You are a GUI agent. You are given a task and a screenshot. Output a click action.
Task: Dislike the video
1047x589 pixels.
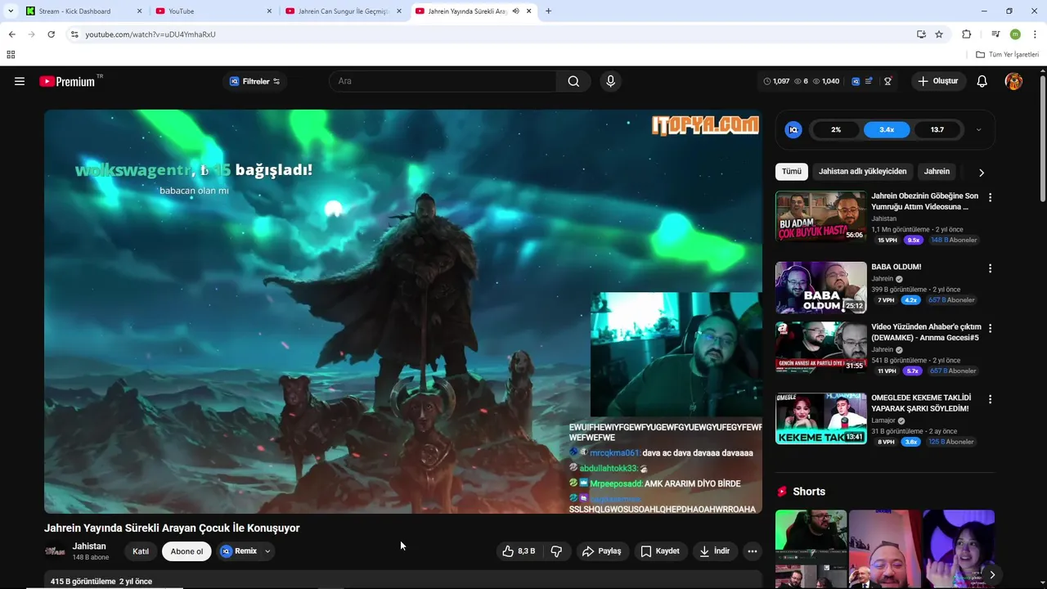(556, 551)
